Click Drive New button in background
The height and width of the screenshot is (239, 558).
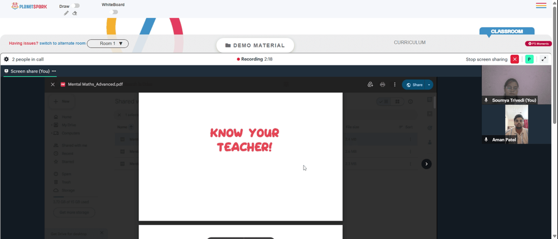click(x=61, y=102)
